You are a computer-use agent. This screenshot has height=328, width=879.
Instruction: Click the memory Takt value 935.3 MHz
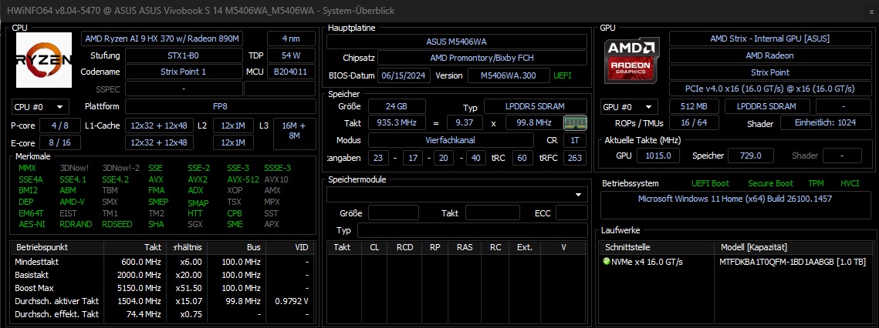(x=397, y=122)
